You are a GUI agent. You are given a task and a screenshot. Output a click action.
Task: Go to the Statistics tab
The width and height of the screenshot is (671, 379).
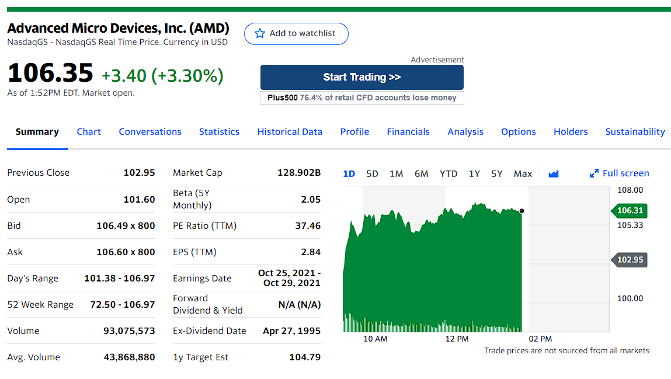(219, 132)
